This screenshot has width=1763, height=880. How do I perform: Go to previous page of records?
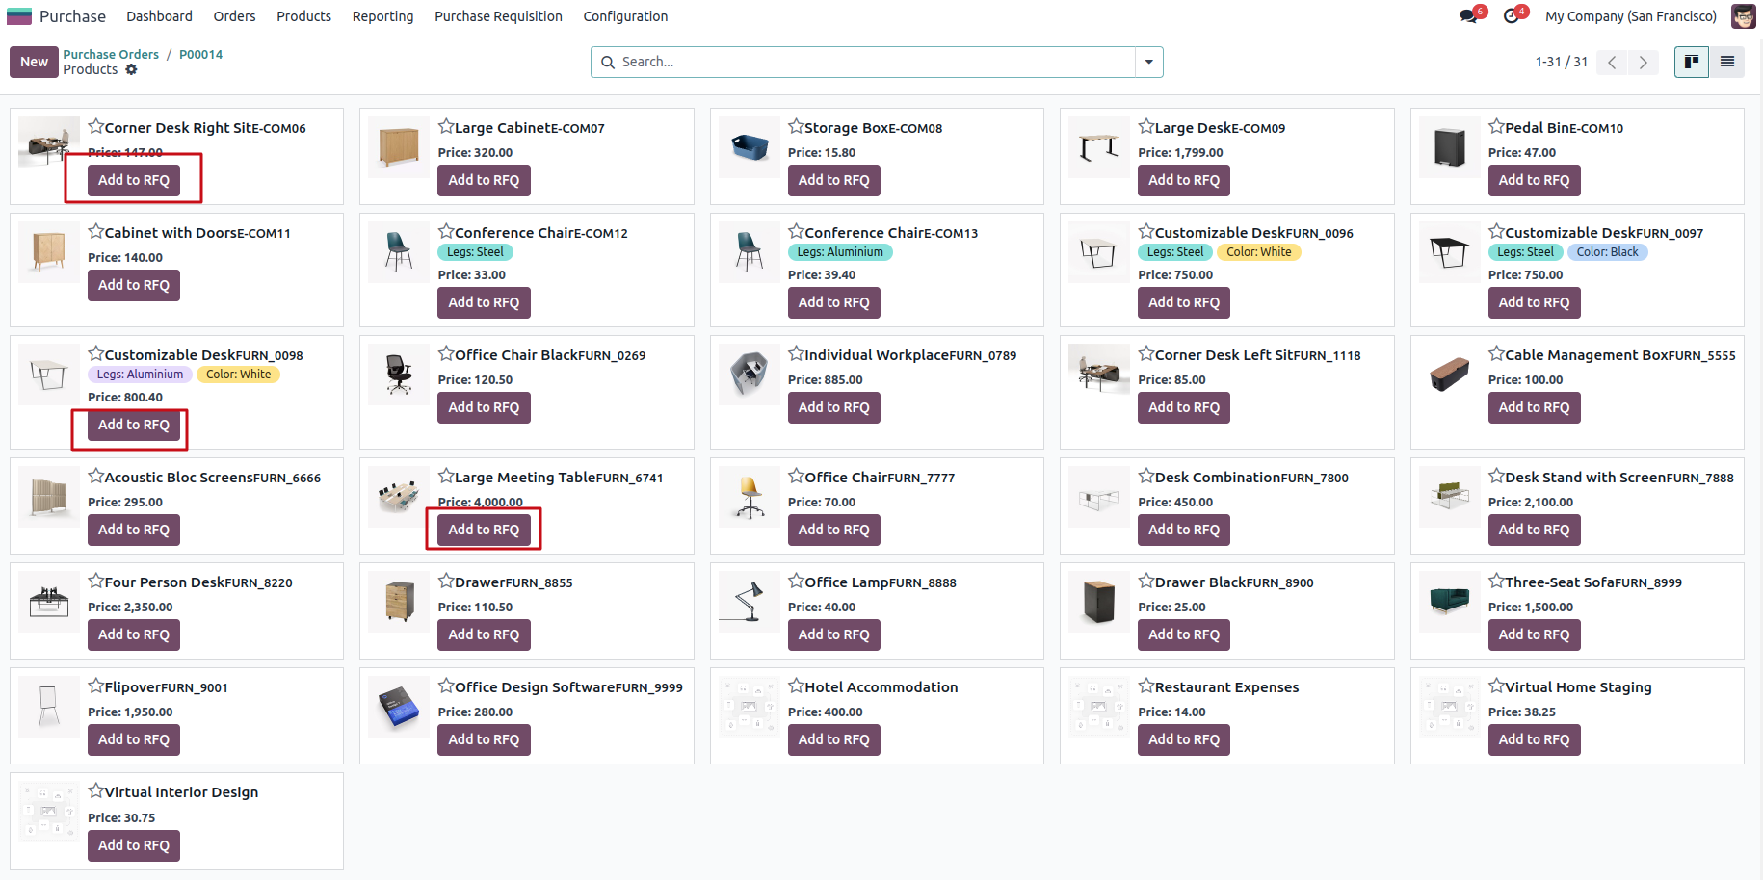1612,62
